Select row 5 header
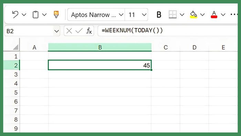 pos(11,92)
